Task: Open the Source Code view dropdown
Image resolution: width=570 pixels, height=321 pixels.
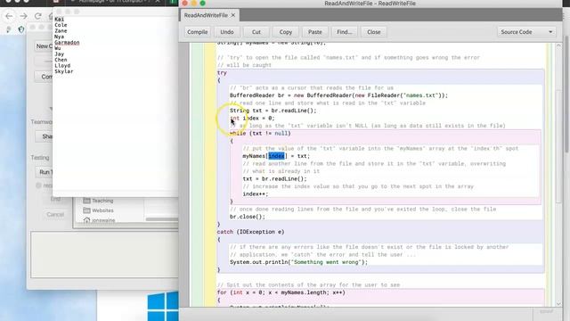Action: (x=526, y=32)
